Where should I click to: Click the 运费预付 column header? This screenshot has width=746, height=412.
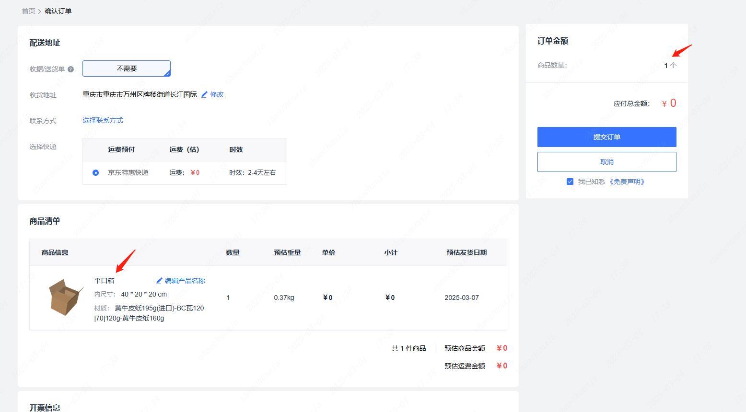[x=121, y=149]
